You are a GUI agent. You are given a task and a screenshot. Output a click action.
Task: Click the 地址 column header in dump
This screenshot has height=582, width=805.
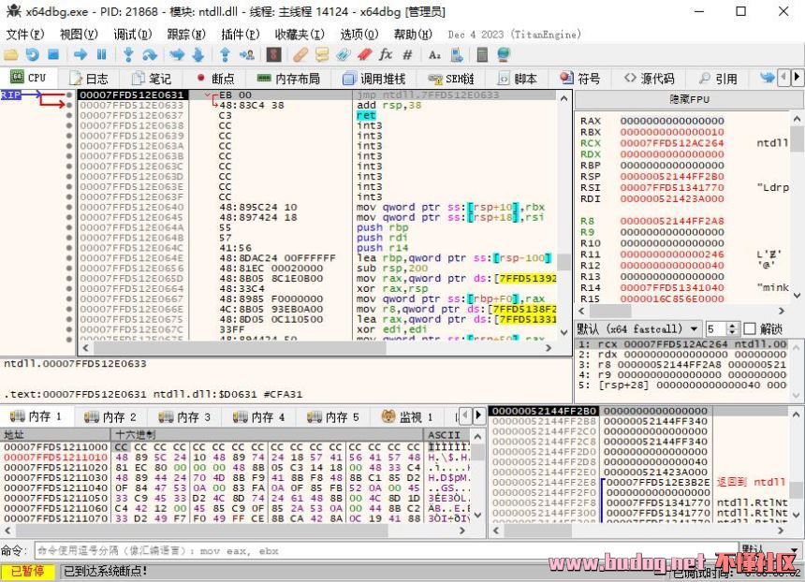[x=56, y=435]
